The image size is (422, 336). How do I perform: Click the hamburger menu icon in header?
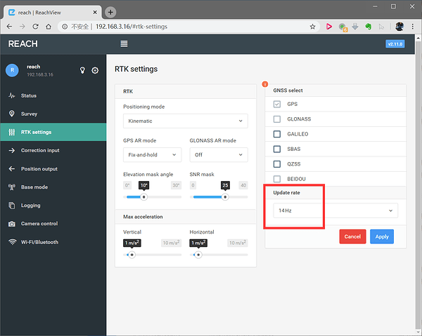pos(124,43)
